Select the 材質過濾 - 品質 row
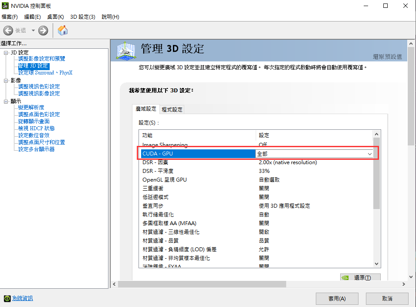The image size is (416, 307). coord(256,241)
